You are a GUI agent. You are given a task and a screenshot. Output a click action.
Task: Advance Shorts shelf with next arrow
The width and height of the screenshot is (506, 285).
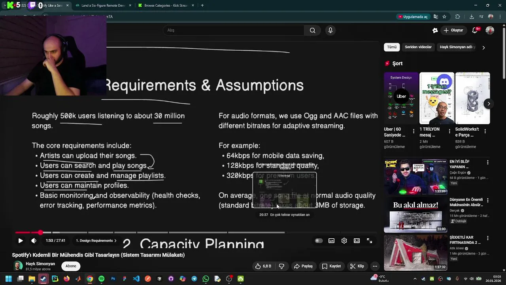click(x=489, y=104)
